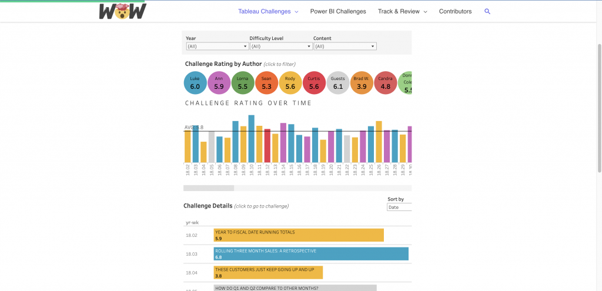Select Ann's purple rating circle
Screen dimensions: 602x291
click(x=219, y=83)
